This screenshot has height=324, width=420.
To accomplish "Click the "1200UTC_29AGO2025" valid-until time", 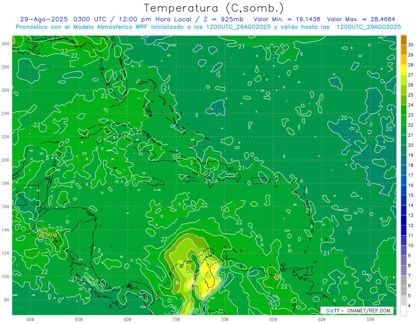I will pyautogui.click(x=369, y=27).
